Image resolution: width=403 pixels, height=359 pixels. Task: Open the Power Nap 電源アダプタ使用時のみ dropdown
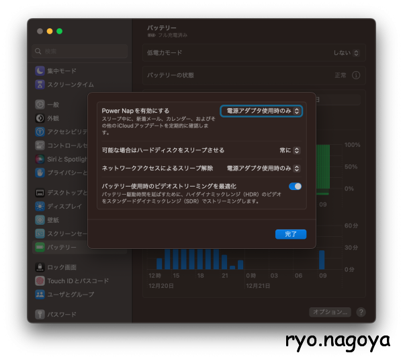click(261, 111)
